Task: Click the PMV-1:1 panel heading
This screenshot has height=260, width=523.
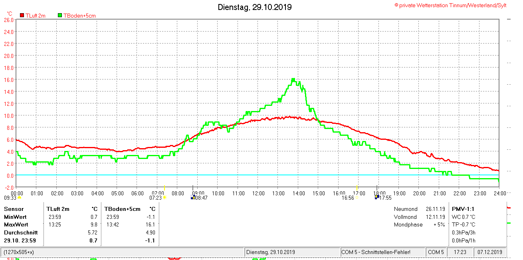Action: [463, 209]
